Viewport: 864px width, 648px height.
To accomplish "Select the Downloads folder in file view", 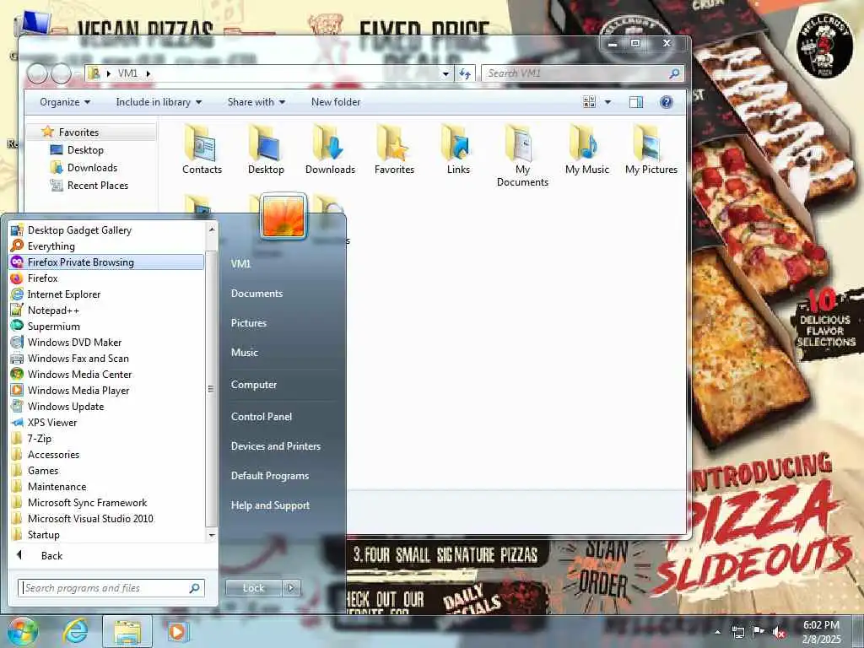I will (x=330, y=148).
